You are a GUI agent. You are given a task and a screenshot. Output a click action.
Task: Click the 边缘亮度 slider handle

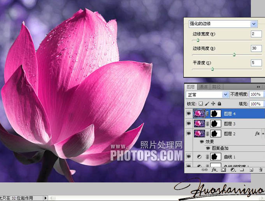tap(234, 55)
